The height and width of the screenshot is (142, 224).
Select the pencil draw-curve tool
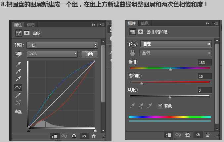pyautogui.click(x=18, y=95)
